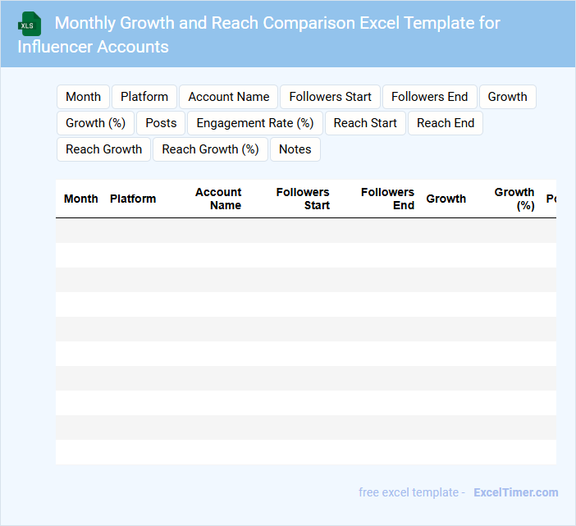Click the Account Name tag
This screenshot has width=576, height=526.
(x=229, y=97)
